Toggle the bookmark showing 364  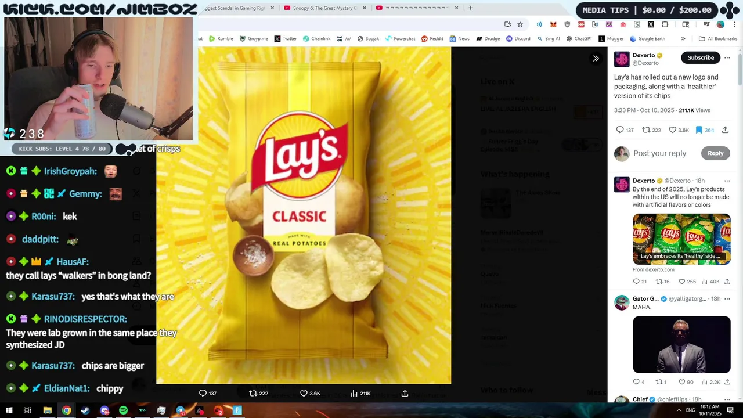pyautogui.click(x=705, y=130)
